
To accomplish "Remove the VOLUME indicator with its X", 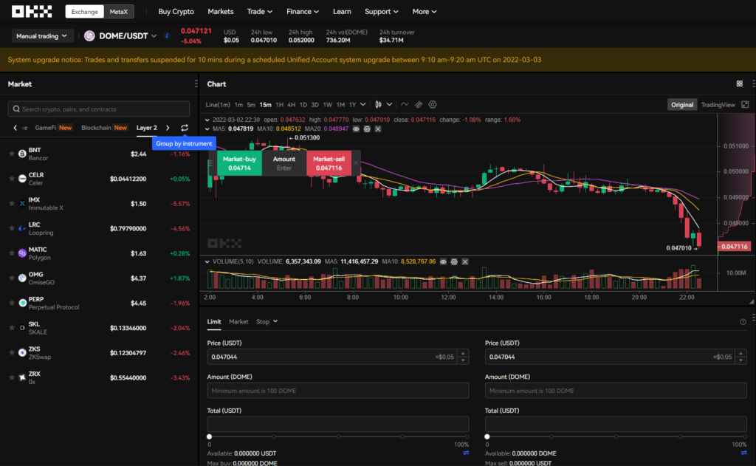I will [x=465, y=261].
